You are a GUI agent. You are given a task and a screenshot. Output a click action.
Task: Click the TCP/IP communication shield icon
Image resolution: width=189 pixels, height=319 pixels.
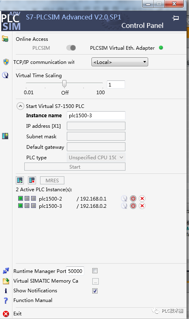pos(6,62)
